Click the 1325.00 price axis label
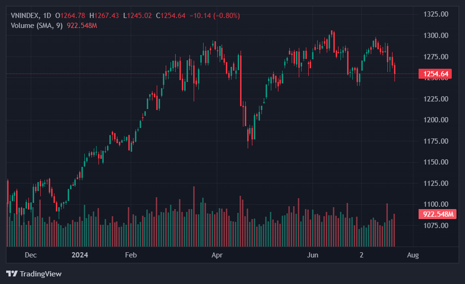Image resolution: width=465 pixels, height=284 pixels. [435, 14]
